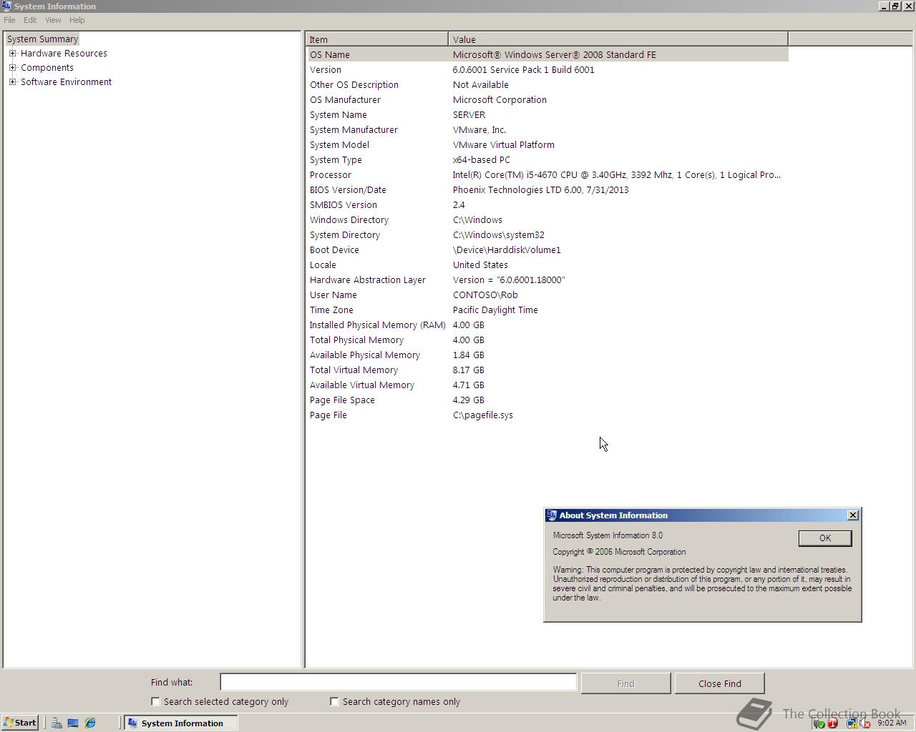Sort by the Value column header
This screenshot has width=916, height=732.
click(618, 39)
